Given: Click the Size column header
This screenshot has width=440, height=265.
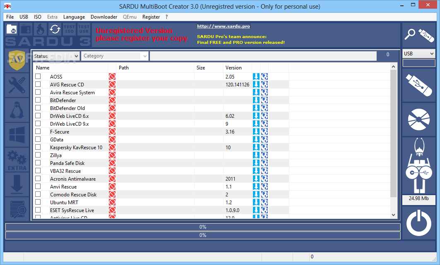Looking at the screenshot, I should (209, 67).
